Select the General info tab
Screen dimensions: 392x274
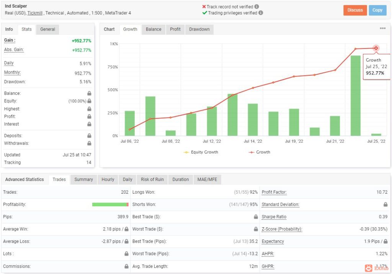point(47,29)
